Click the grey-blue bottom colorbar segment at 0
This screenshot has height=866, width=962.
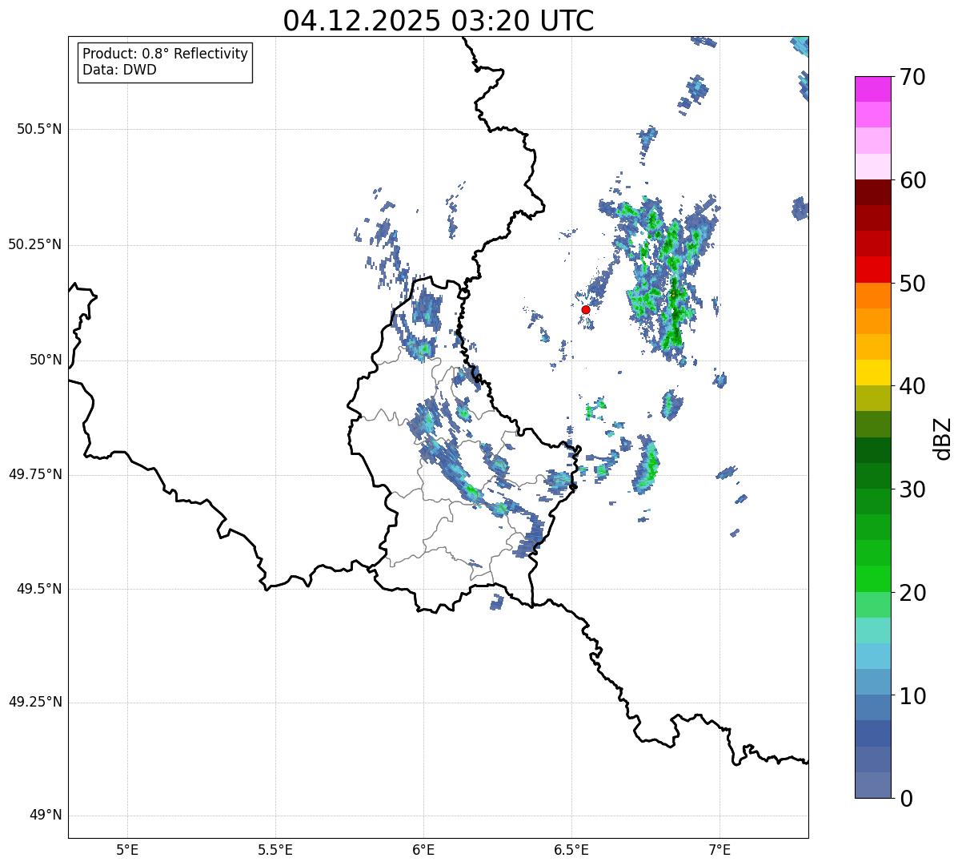(873, 785)
